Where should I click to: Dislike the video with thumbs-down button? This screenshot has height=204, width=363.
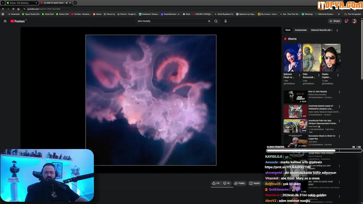(227, 183)
